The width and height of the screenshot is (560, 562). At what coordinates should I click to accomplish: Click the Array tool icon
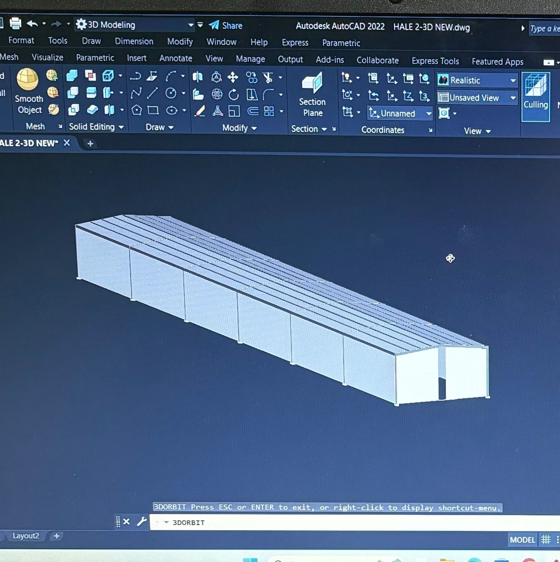[269, 111]
